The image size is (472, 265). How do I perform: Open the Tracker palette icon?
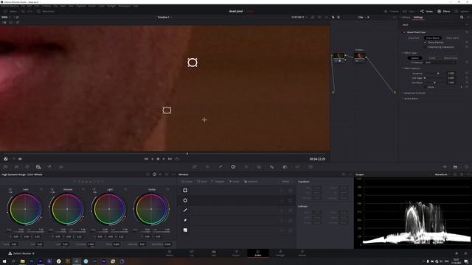246,167
